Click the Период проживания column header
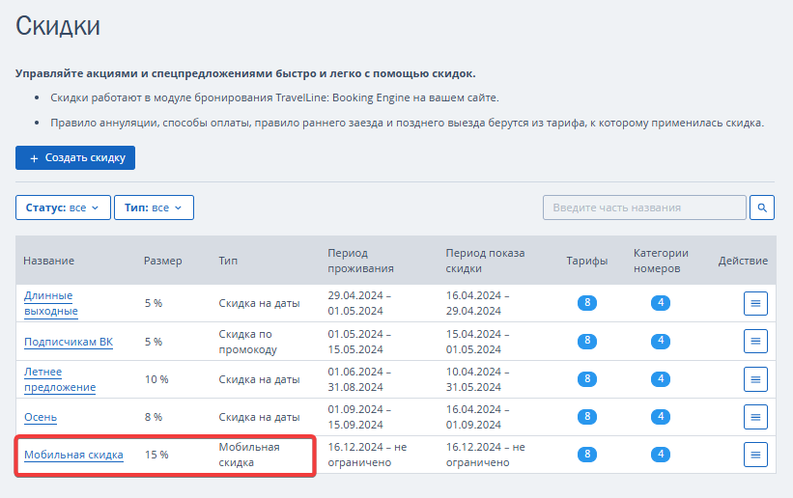The image size is (793, 498). (x=360, y=261)
